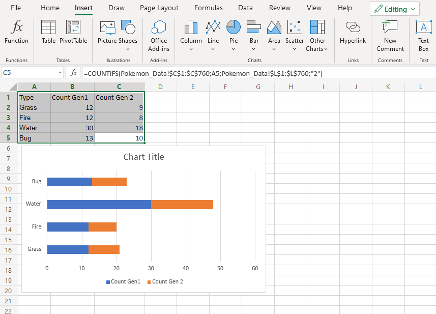This screenshot has height=314, width=436.
Task: Insert a Text Box
Action: [x=423, y=35]
